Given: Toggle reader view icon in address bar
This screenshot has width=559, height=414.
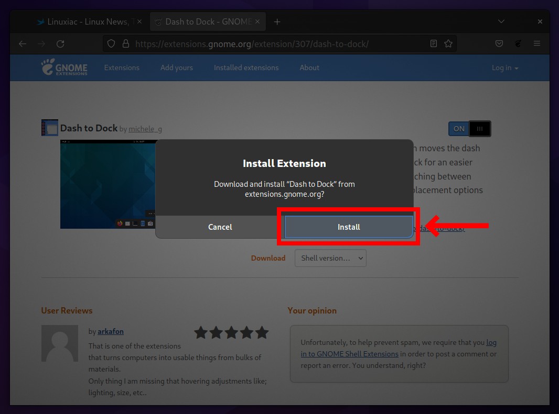Looking at the screenshot, I should (x=434, y=44).
